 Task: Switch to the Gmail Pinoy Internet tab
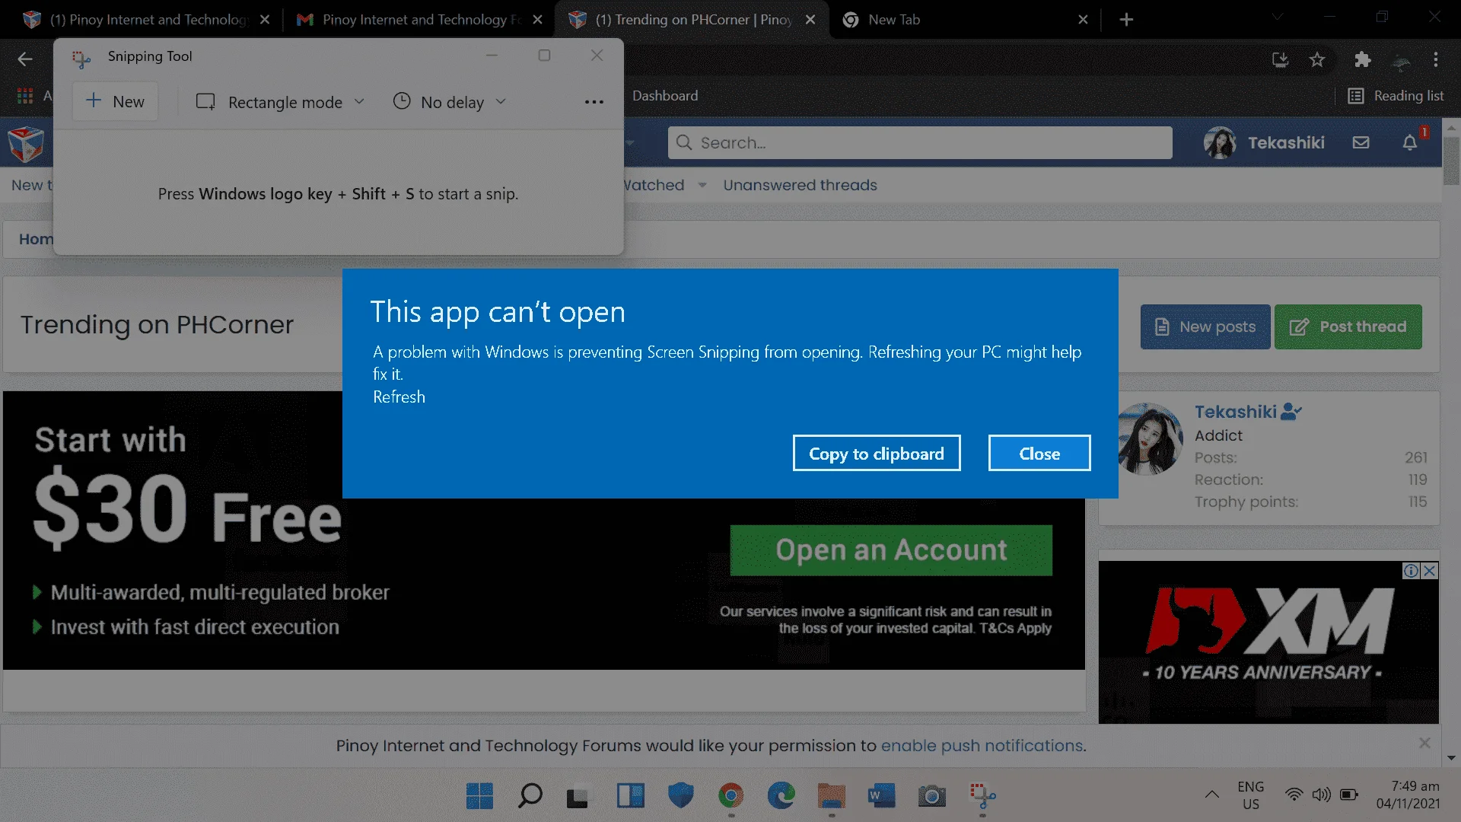click(x=419, y=20)
